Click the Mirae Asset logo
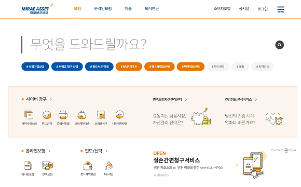The image size is (301, 187). click(x=37, y=9)
